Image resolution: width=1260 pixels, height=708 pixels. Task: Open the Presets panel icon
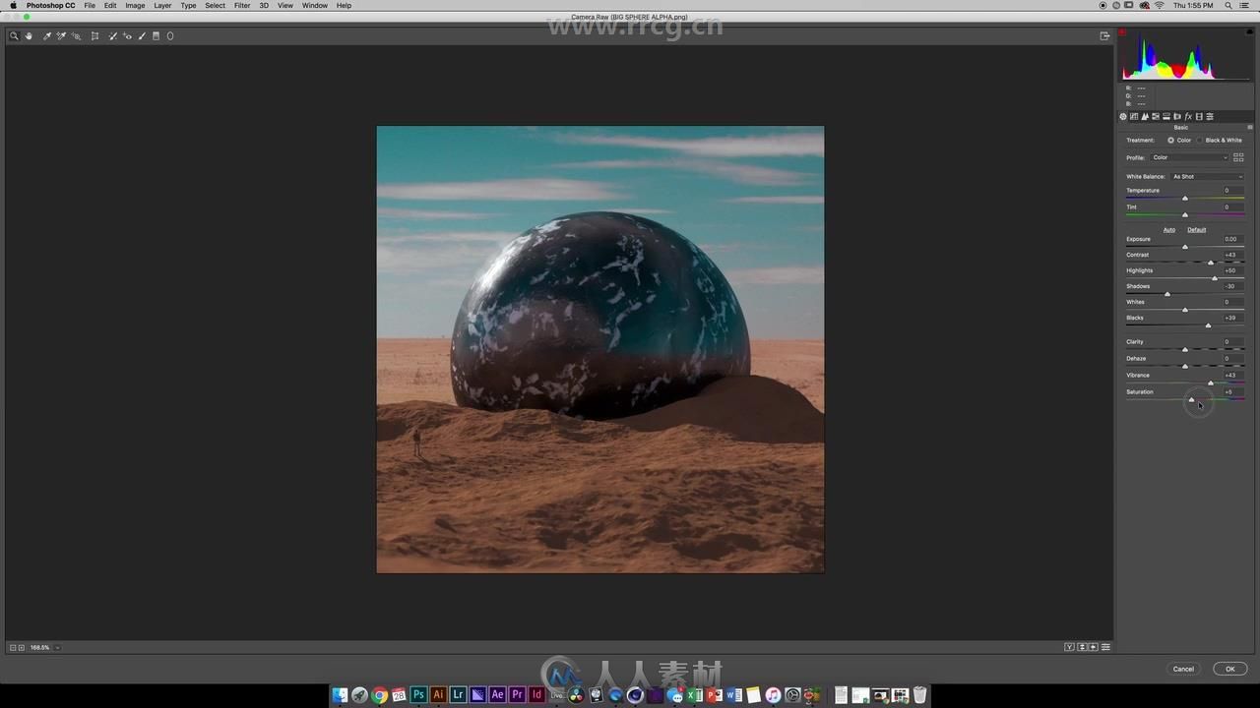[1210, 116]
